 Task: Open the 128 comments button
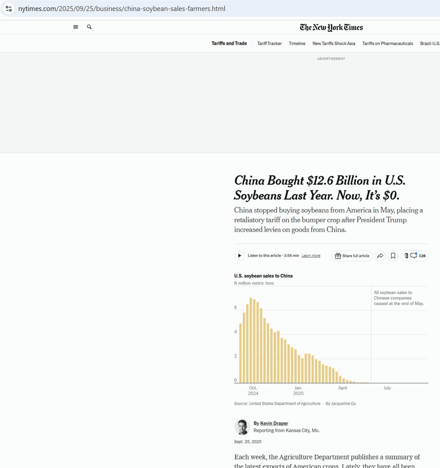tap(414, 256)
